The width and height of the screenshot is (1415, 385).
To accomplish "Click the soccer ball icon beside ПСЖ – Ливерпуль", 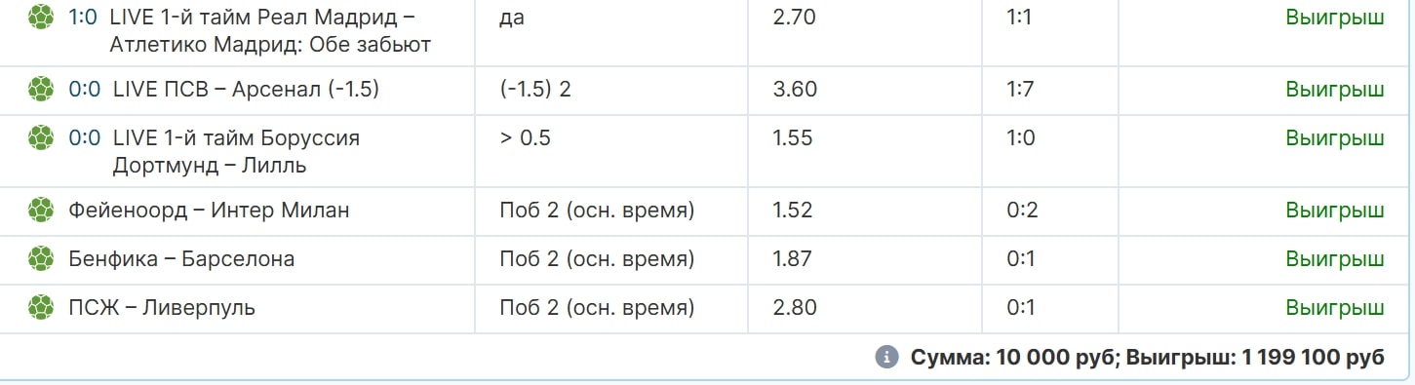I will tap(41, 308).
